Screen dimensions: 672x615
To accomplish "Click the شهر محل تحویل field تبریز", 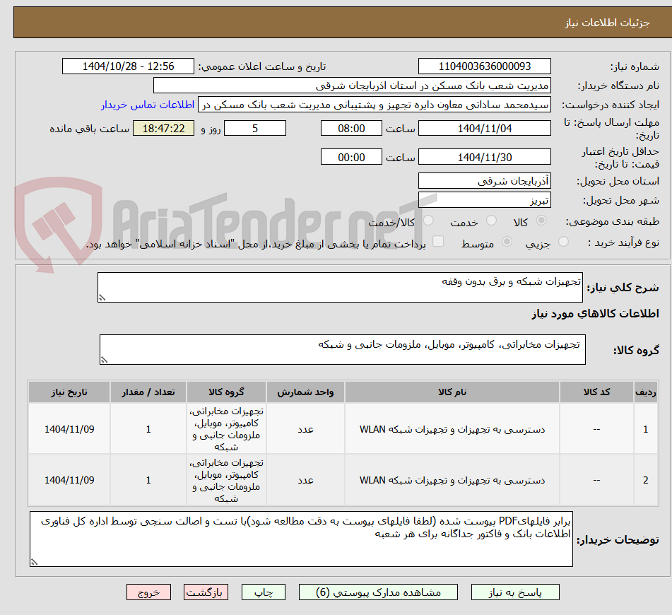I will [x=484, y=200].
